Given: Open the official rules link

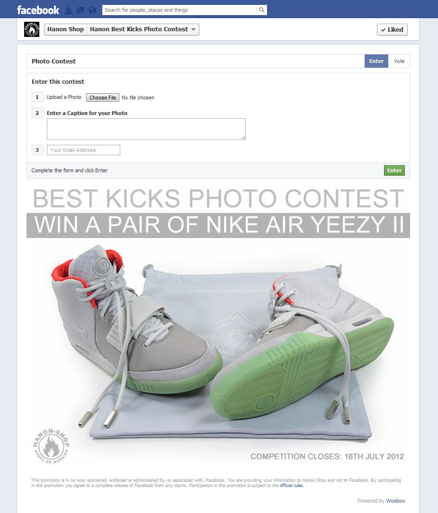Looking at the screenshot, I should (x=291, y=486).
